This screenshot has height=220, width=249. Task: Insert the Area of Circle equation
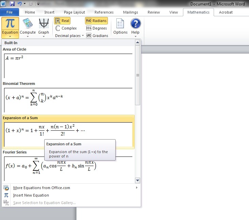(68, 63)
